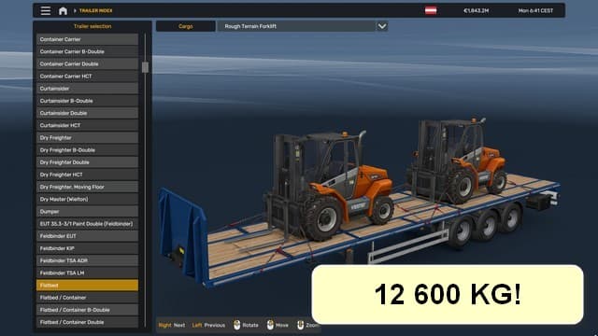Select Curtainsider HCT trailer
This screenshot has height=336, width=598.
point(87,125)
